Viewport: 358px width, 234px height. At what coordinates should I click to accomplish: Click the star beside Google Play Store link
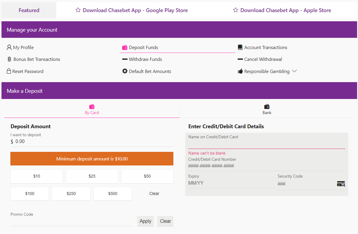pos(78,10)
